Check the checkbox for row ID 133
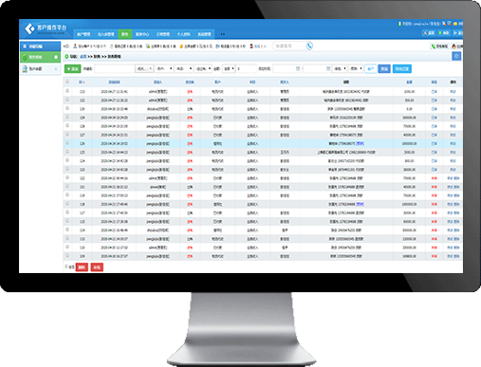Image resolution: width=481 pixels, height=367 pixels. 67,91
